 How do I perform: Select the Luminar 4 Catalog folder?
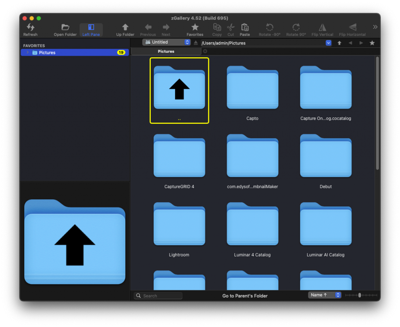(x=252, y=224)
